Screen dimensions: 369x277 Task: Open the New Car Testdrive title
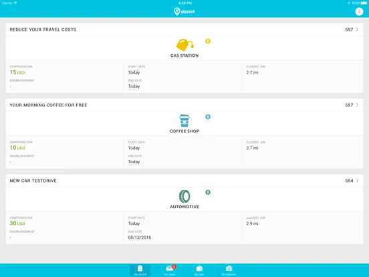pyautogui.click(x=33, y=181)
